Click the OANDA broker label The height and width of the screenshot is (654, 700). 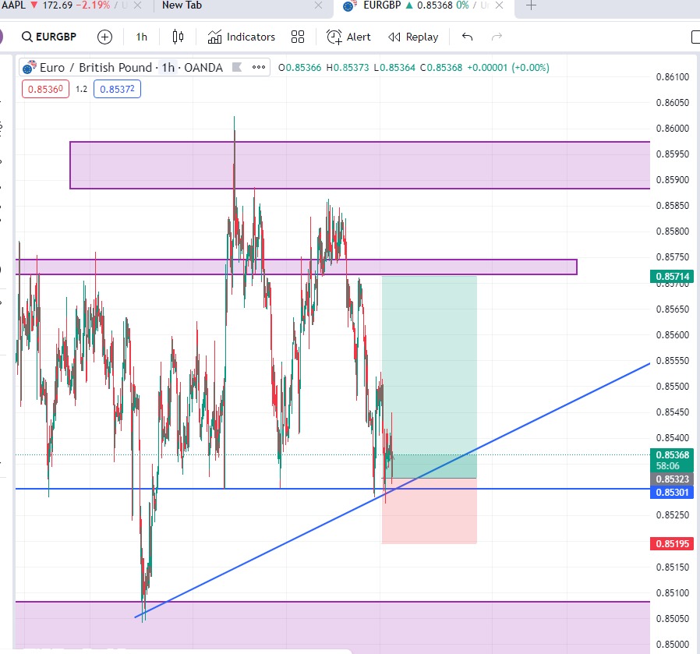203,67
